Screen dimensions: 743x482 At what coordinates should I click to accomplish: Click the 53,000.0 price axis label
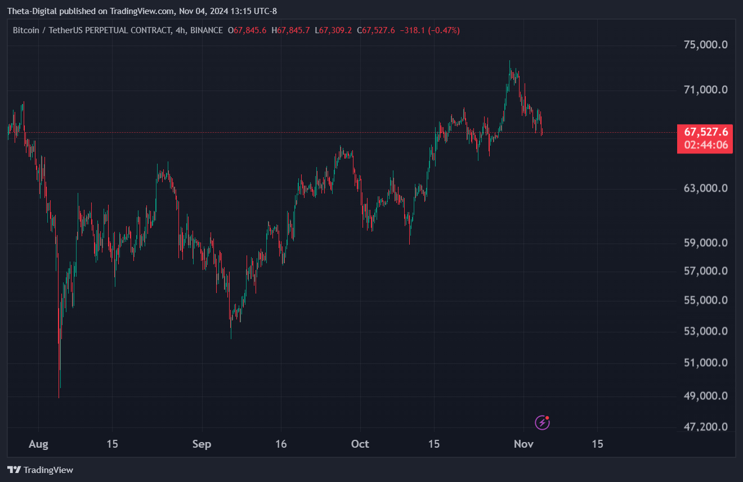pyautogui.click(x=704, y=331)
